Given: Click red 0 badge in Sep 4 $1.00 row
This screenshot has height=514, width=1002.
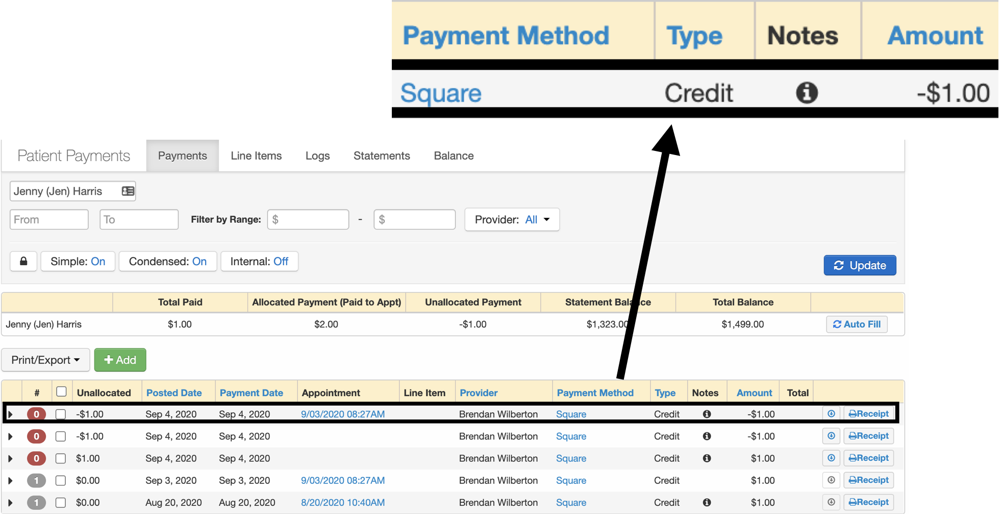Looking at the screenshot, I should tap(36, 458).
